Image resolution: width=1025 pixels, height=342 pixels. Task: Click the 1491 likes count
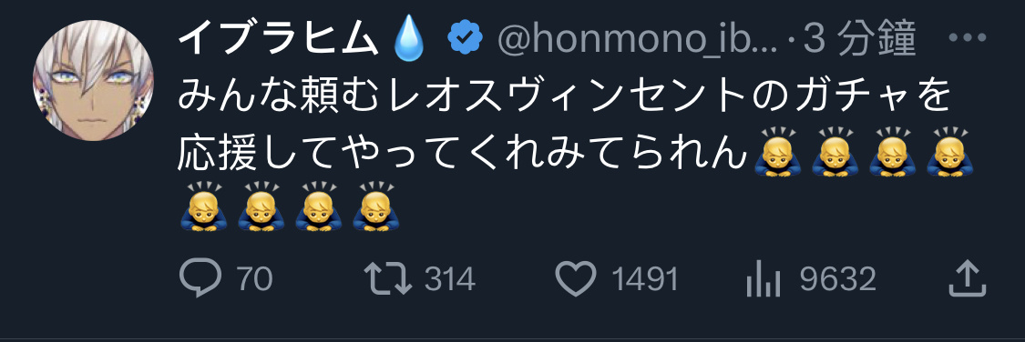pos(645,280)
